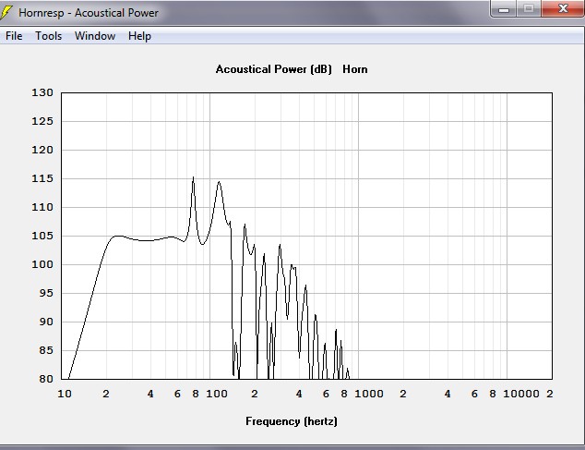Click the 10 Hz x-axis label
Viewport: 585px width, 450px height.
pos(65,394)
